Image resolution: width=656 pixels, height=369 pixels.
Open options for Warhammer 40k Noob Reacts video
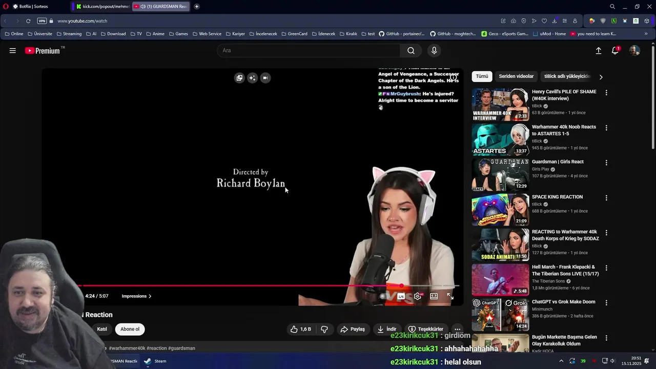[606, 128]
